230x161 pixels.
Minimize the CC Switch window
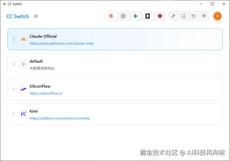[x=201, y=4]
